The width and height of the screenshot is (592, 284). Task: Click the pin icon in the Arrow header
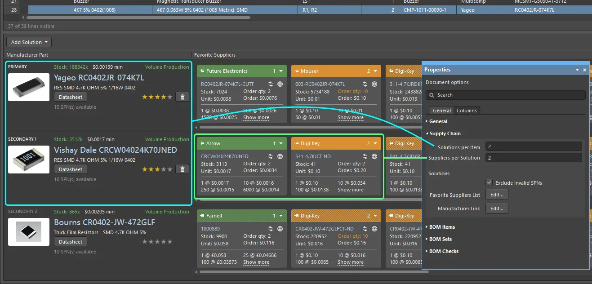click(x=202, y=143)
